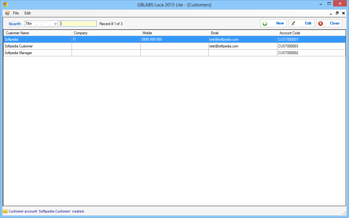
Task: Expand the Title search field dropdown
Action: point(55,24)
